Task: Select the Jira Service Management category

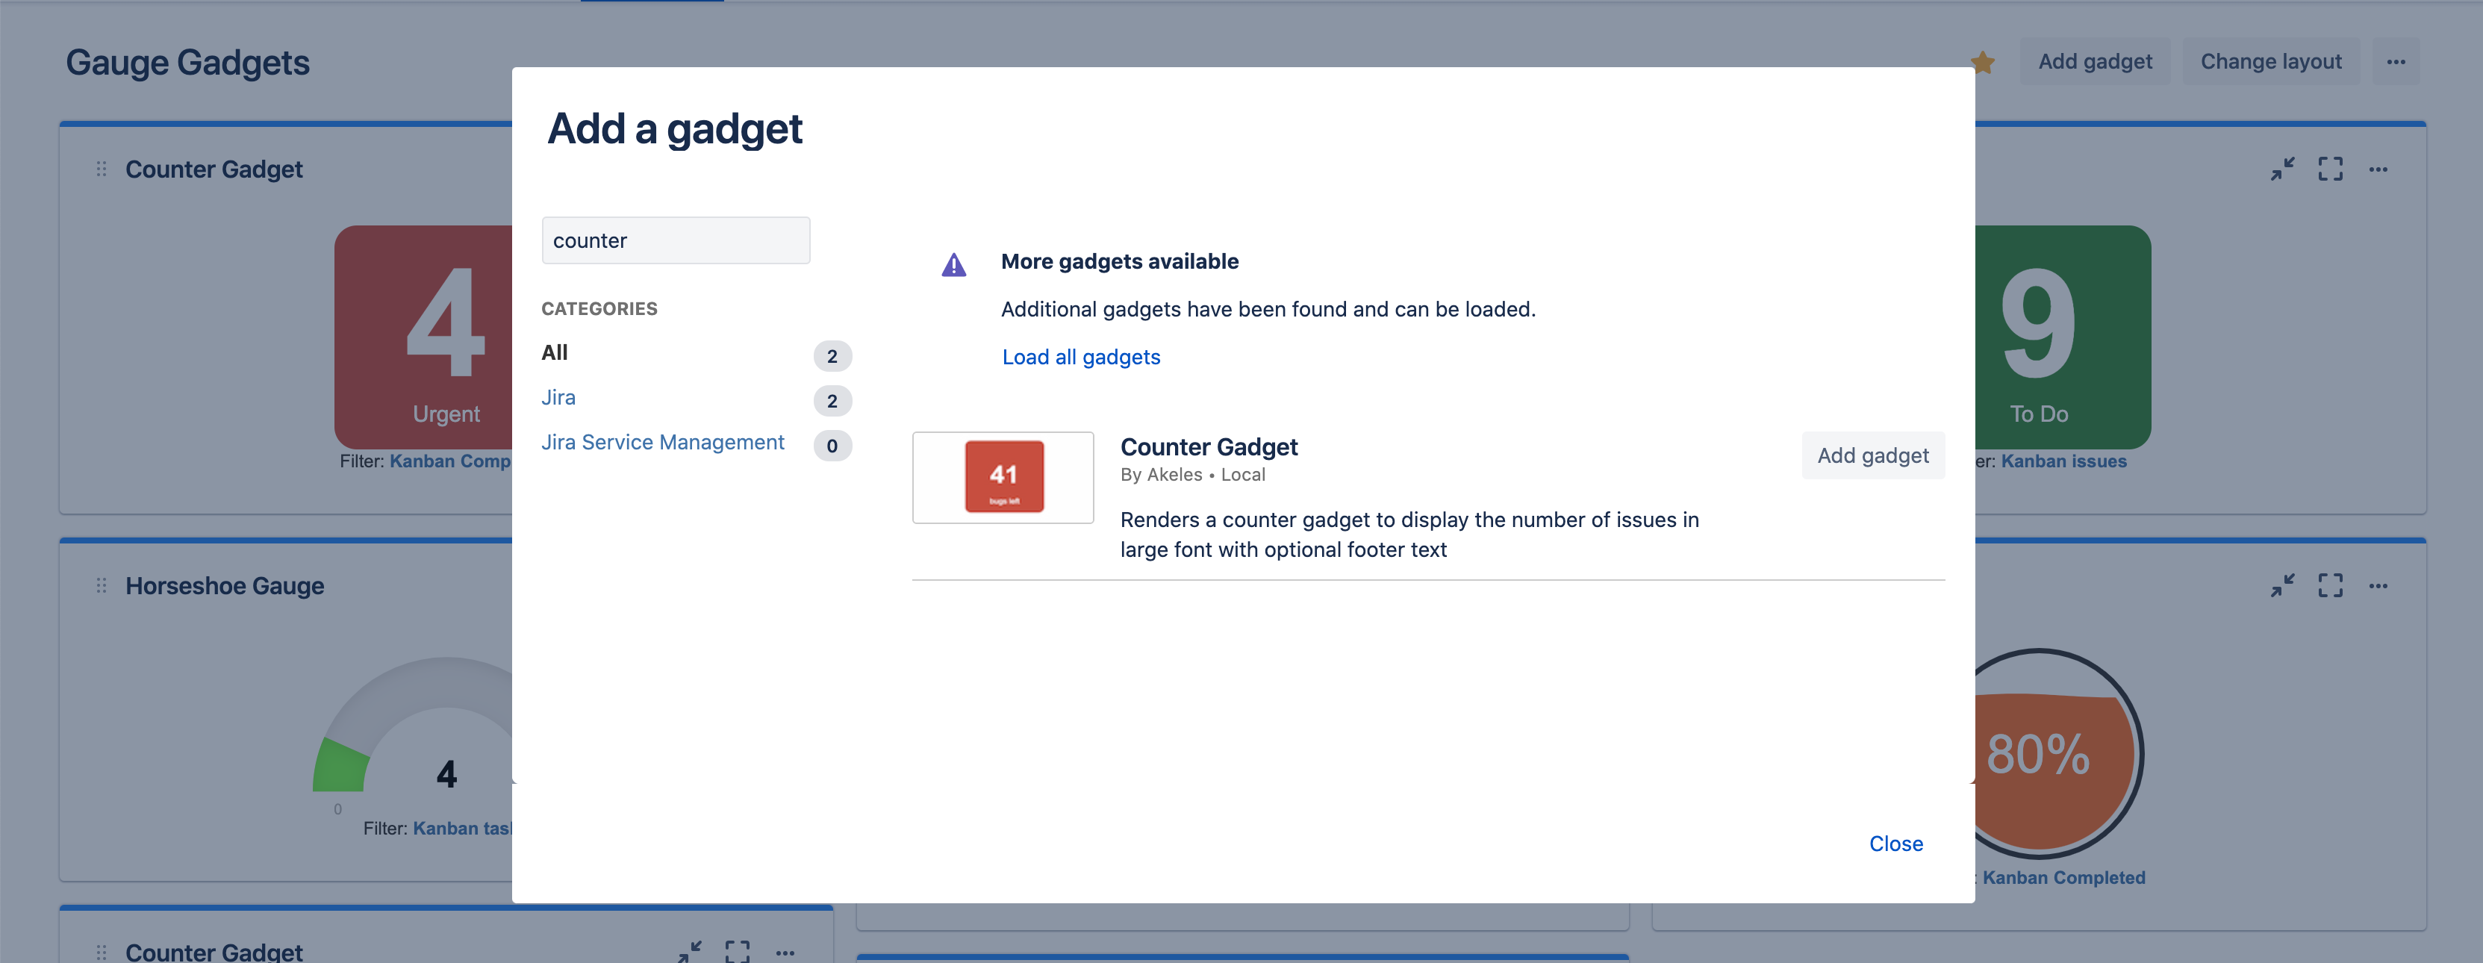Action: click(663, 441)
